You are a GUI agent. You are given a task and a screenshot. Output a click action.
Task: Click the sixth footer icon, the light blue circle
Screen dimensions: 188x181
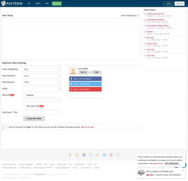(x=104, y=155)
